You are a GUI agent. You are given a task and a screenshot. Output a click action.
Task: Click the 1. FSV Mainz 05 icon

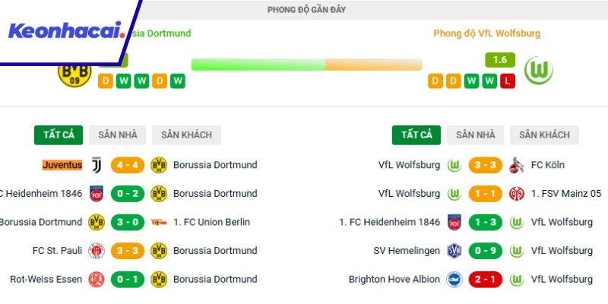[x=517, y=194]
